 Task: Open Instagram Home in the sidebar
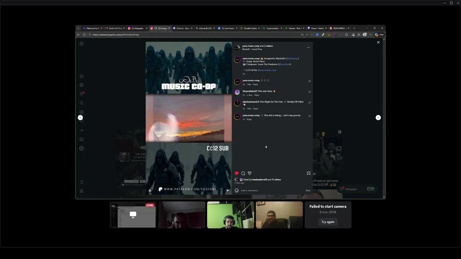(82, 76)
